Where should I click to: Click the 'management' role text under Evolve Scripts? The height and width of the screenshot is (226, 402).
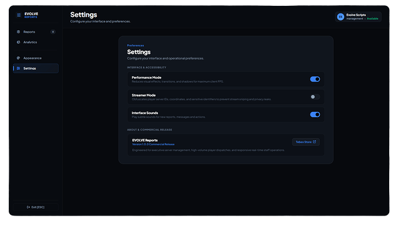355,19
